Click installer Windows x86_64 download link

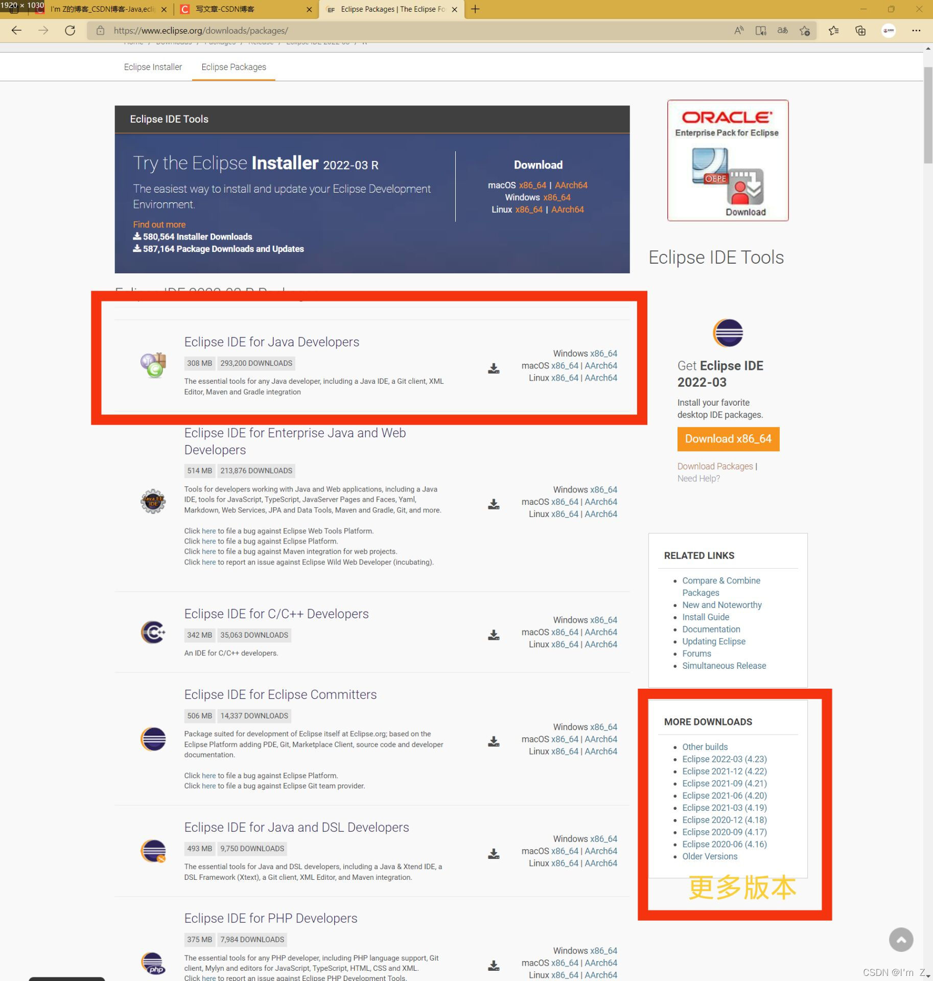coord(557,197)
